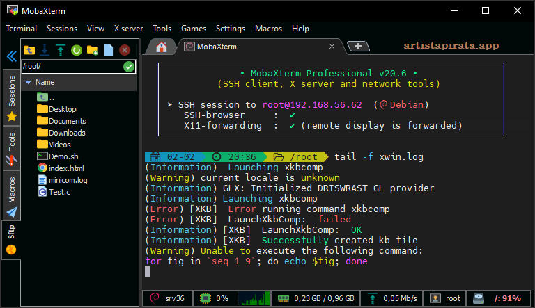Create a new folder with the folder-plus icon
The width and height of the screenshot is (535, 308).
(x=92, y=50)
